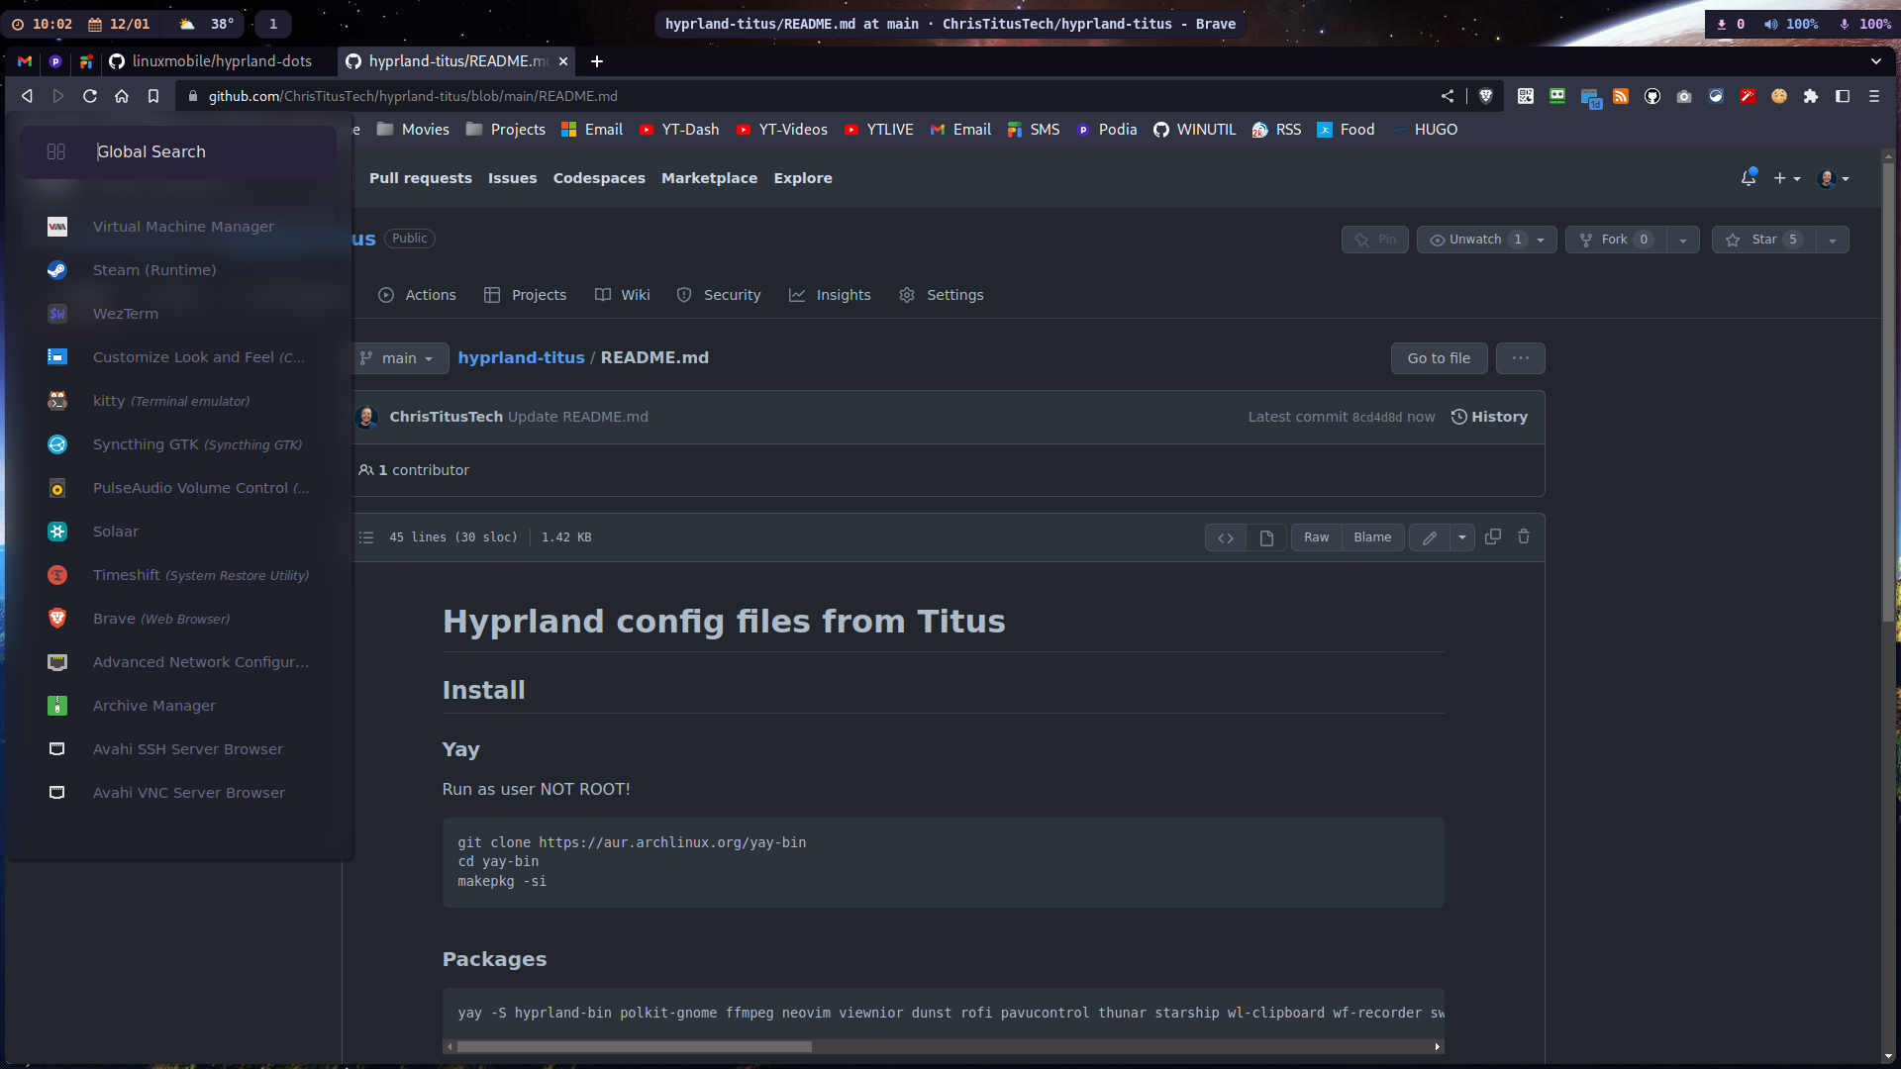Viewport: 1901px width, 1069px height.
Task: Click the Brave Shields lion icon
Action: click(x=1486, y=96)
